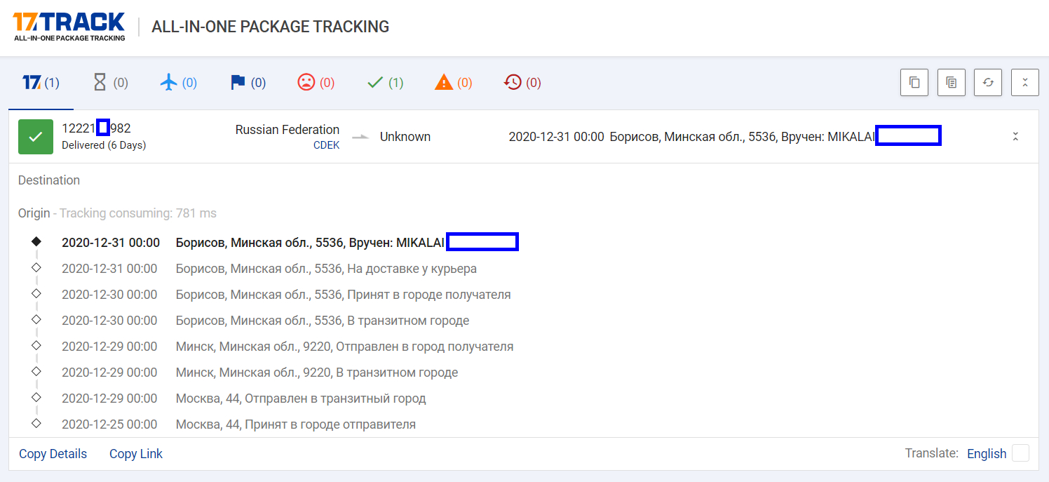Collapse all results using top-right toggle
Screen dimensions: 1049x482
pyautogui.click(x=1024, y=82)
